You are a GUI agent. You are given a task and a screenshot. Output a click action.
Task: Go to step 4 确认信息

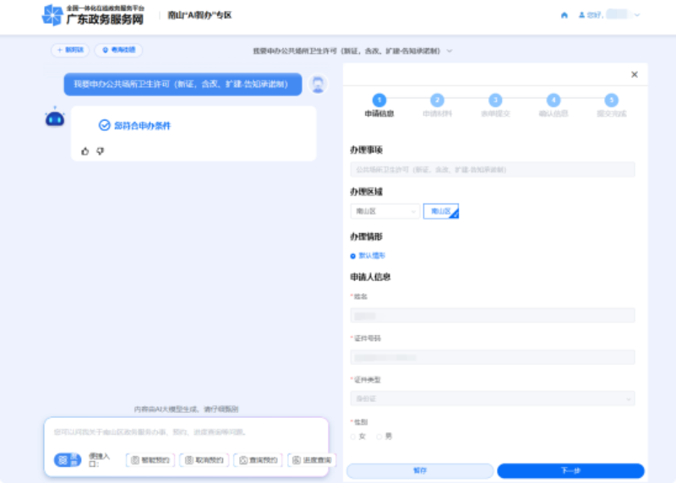[553, 100]
